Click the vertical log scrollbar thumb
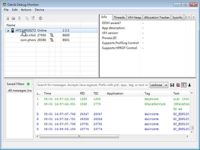This screenshot has height=150, width=200. tap(192, 128)
